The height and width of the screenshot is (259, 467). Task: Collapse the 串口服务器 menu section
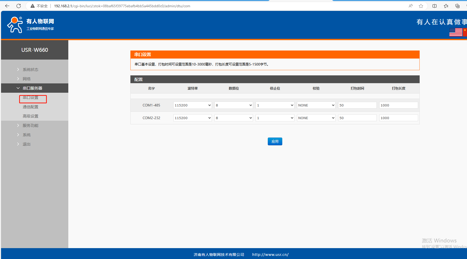[x=32, y=88]
